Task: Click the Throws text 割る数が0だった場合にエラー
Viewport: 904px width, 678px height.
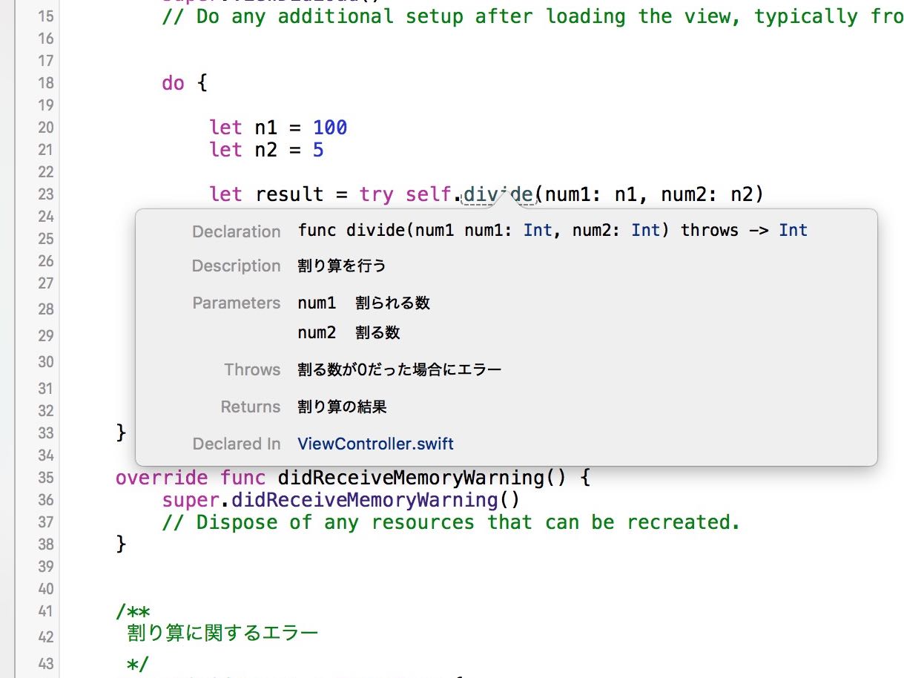Action: 400,369
